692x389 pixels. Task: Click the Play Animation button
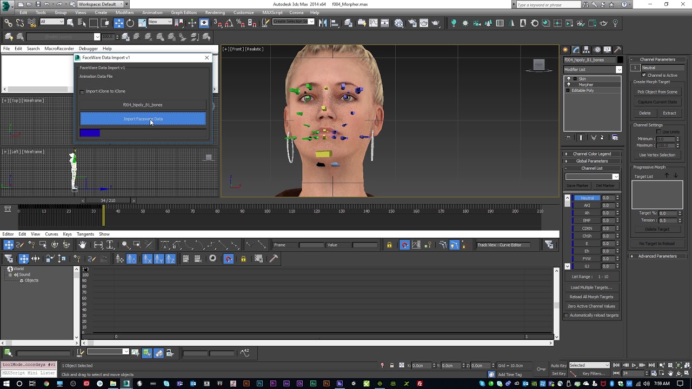point(634,365)
